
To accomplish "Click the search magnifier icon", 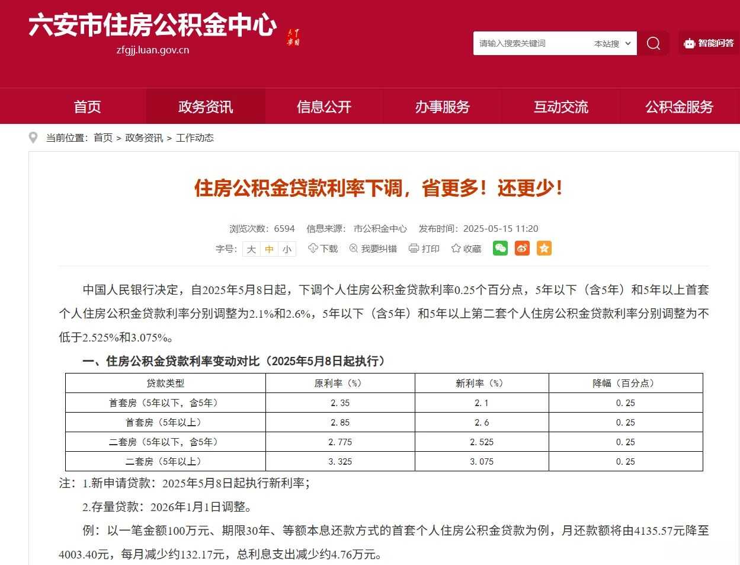I will [653, 43].
